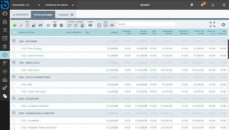The width and height of the screenshot is (229, 130).
Task: Click the $ 23,456.00 budget of 2105 - Foundation
Action: (x=112, y=121)
